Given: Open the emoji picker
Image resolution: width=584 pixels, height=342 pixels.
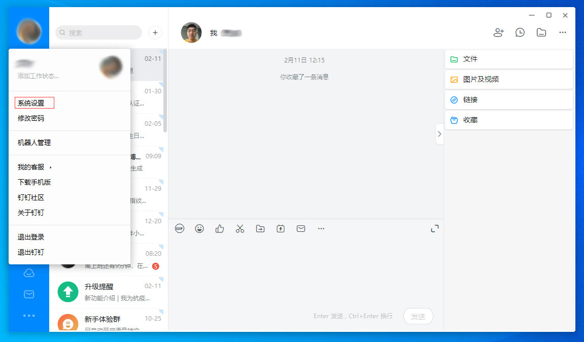Looking at the screenshot, I should 199,228.
